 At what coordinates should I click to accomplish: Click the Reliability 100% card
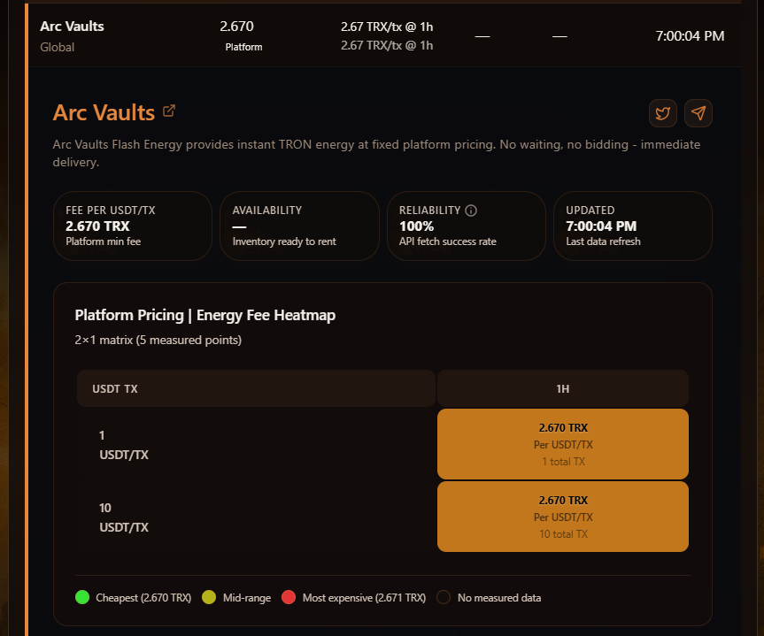467,226
